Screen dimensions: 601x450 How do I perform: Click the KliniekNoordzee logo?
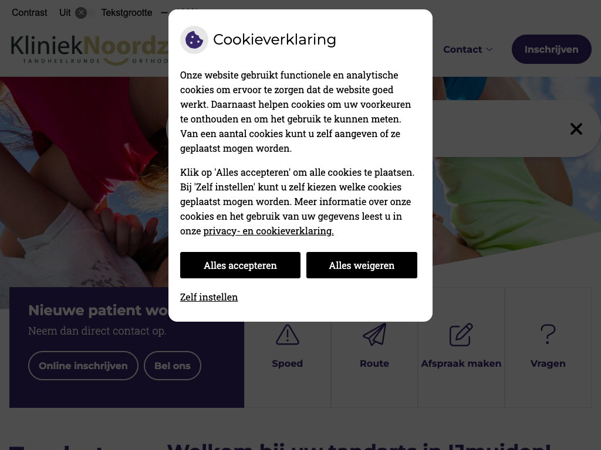[x=90, y=50]
